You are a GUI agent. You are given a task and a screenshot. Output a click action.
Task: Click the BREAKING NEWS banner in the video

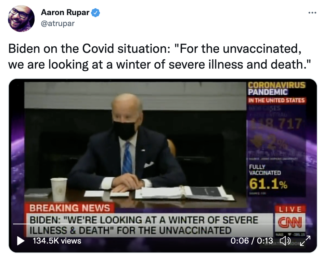(x=69, y=208)
